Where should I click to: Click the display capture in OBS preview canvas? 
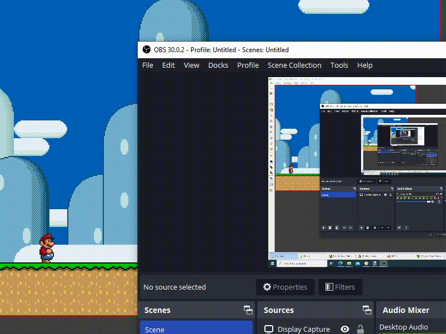357,172
